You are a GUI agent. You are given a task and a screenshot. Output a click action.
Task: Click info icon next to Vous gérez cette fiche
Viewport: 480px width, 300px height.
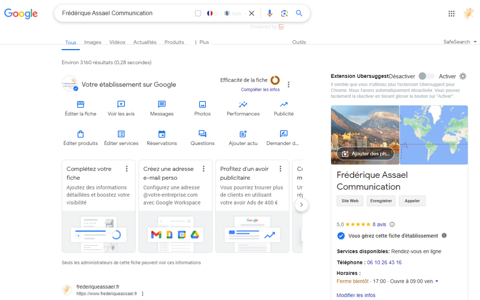pos(444,236)
